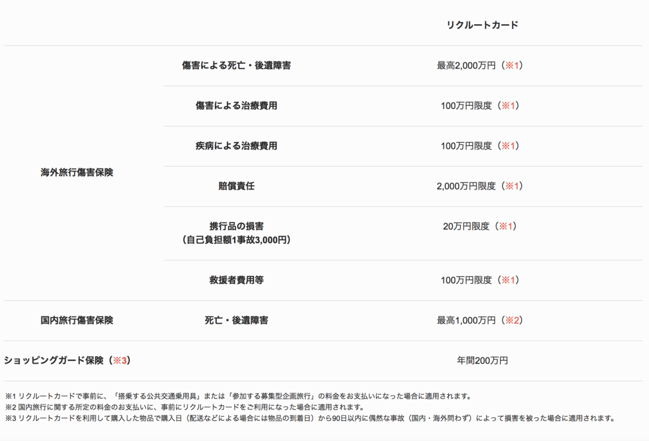Click the 携行品の損害 label
This screenshot has height=441, width=649.
(x=236, y=226)
